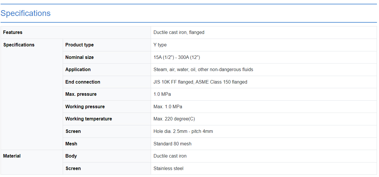Click the Working pressure label cell
The width and height of the screenshot is (379, 177).
(x=85, y=107)
